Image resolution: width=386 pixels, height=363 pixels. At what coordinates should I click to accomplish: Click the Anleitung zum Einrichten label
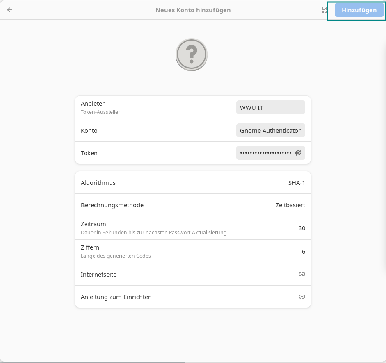116,297
